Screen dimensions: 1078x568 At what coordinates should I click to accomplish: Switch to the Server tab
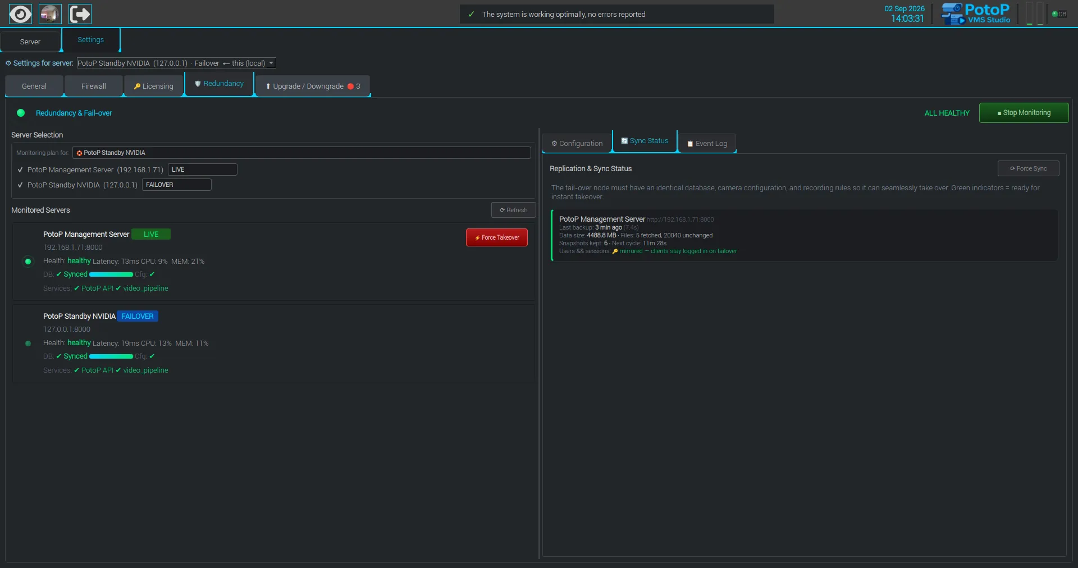point(30,42)
